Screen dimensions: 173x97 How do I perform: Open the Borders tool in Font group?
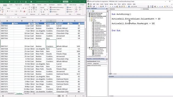click(x=16, y=11)
